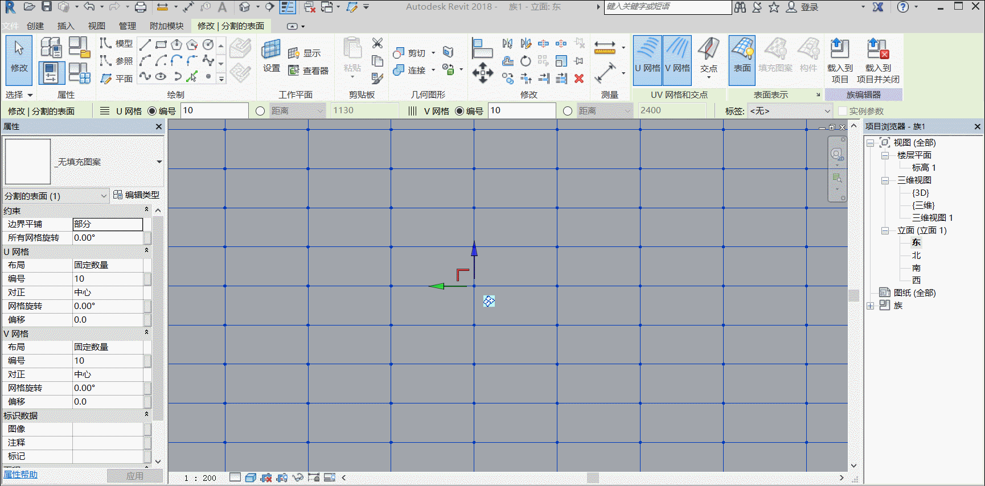Image resolution: width=985 pixels, height=486 pixels.
Task: Select the V 网格 编号 radio button
Action: point(459,111)
